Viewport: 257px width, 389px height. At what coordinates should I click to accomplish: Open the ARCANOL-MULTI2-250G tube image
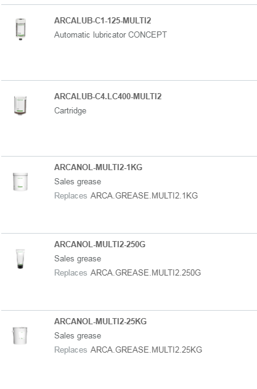tap(20, 259)
